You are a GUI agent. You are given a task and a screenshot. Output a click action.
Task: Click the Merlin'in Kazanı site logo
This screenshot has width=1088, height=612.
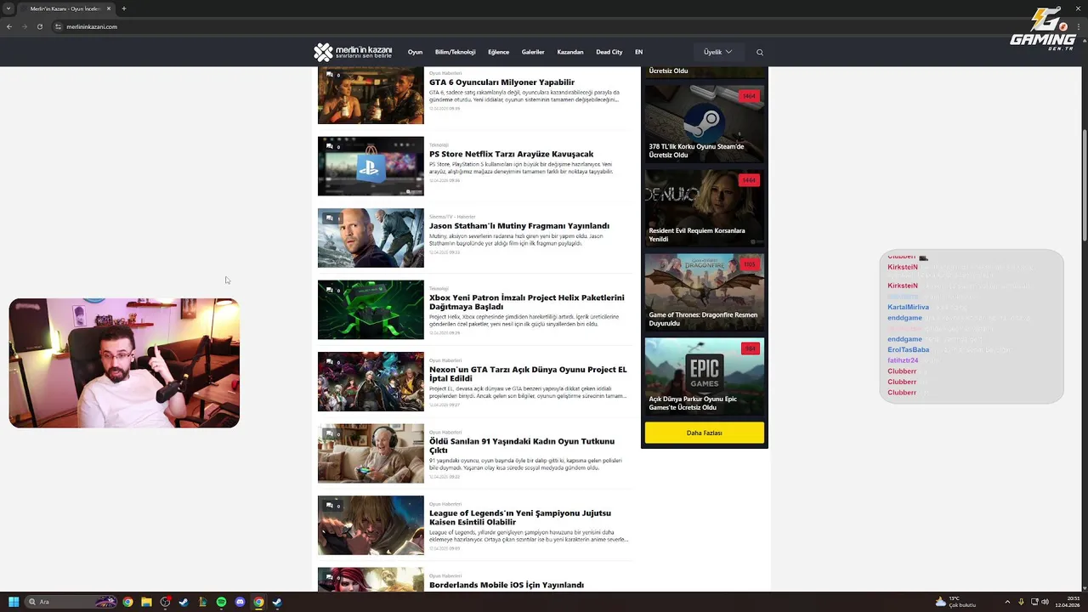pyautogui.click(x=353, y=52)
